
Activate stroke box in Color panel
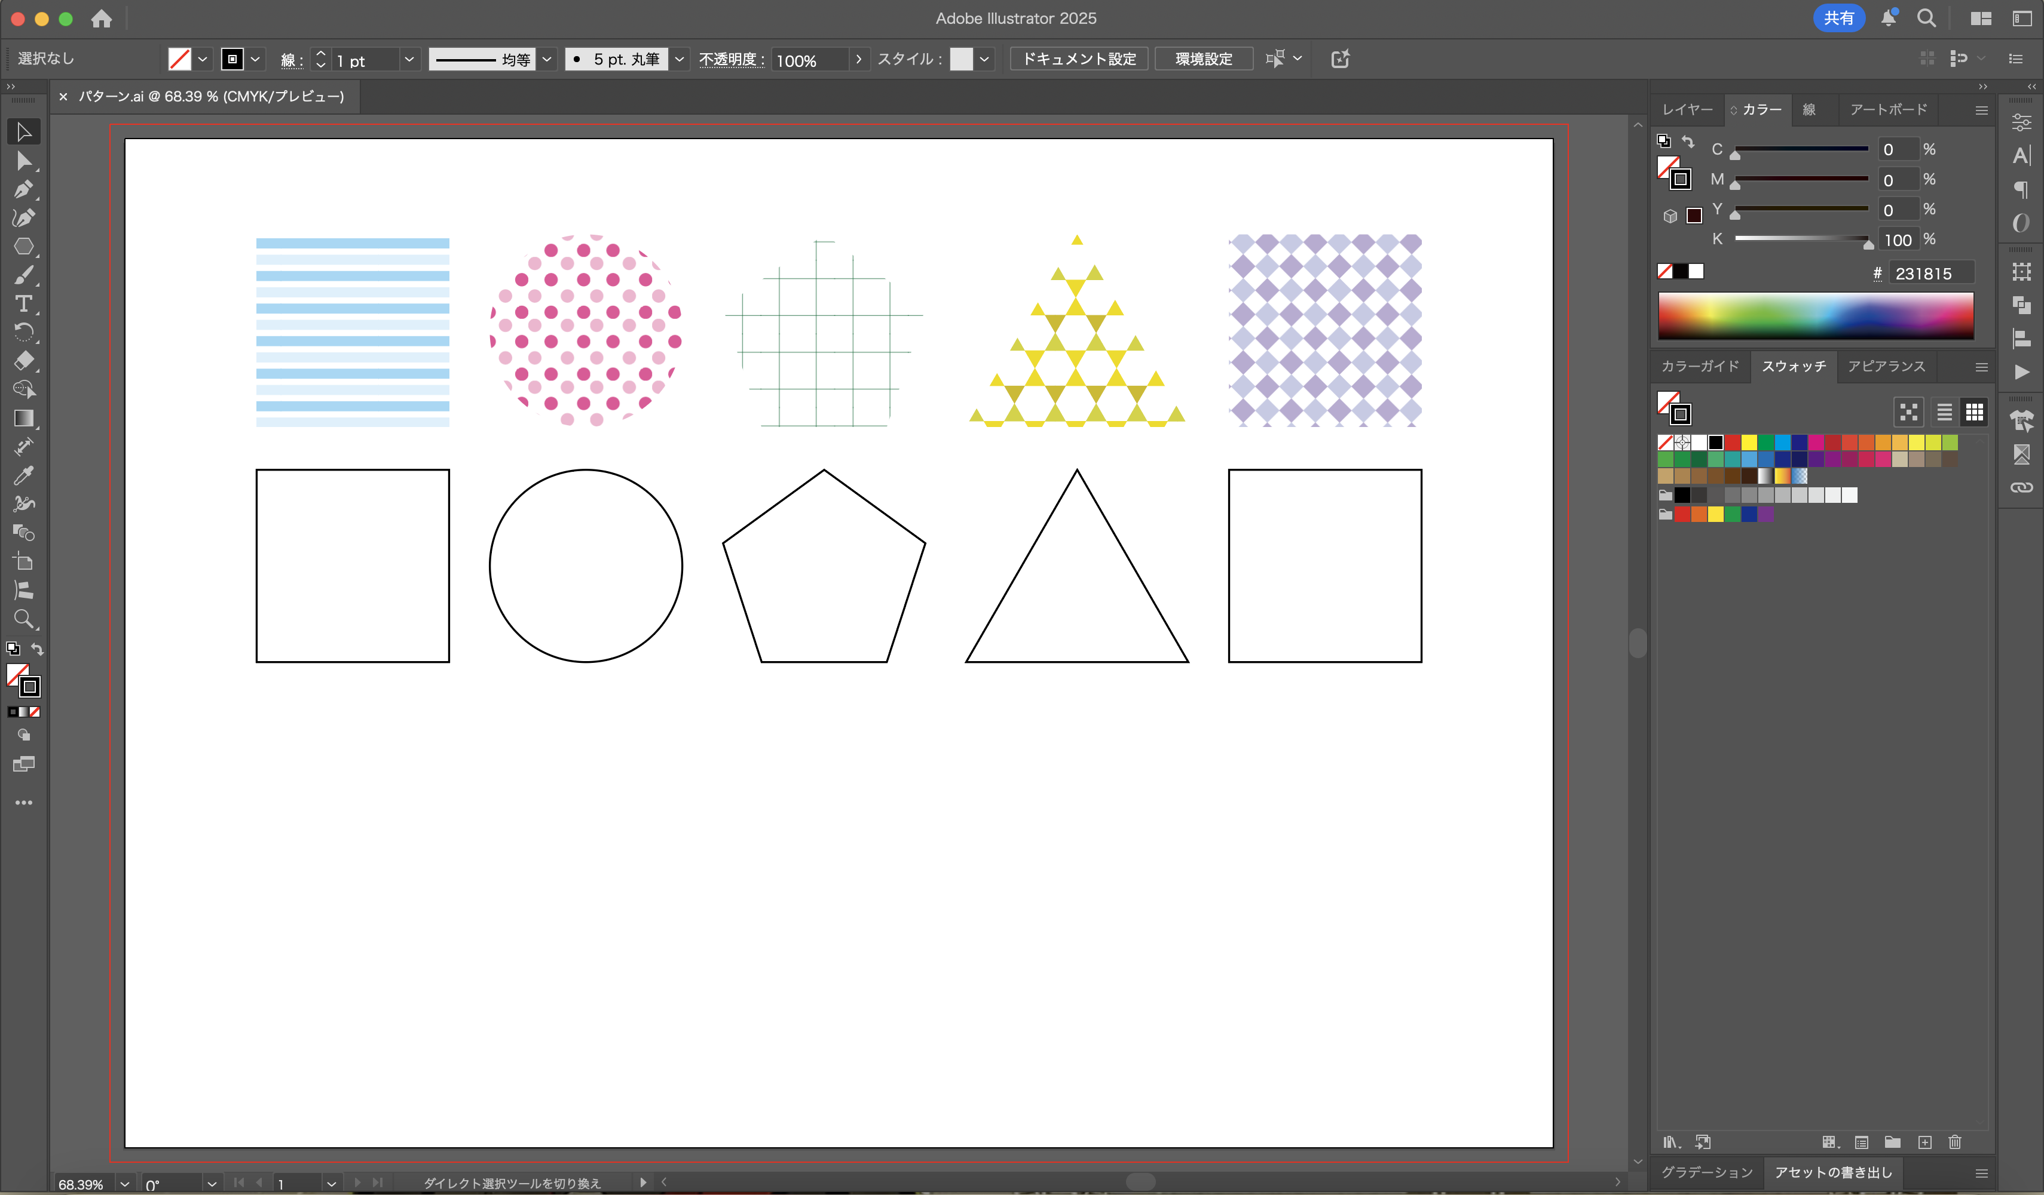pos(1681,180)
